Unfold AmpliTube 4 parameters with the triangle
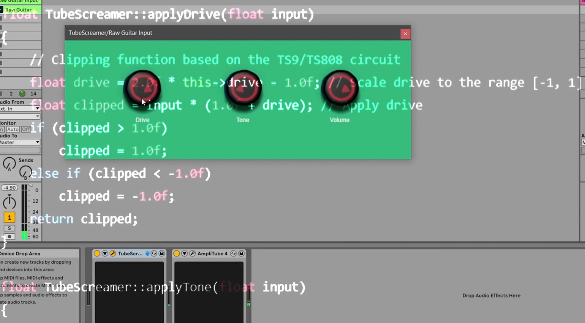 coord(185,253)
